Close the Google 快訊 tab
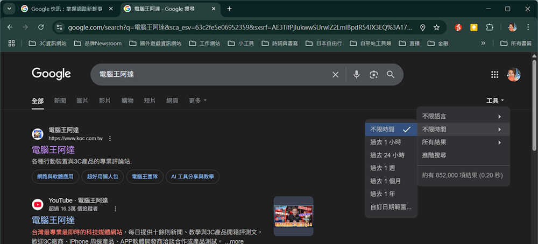The image size is (538, 244). [110, 9]
